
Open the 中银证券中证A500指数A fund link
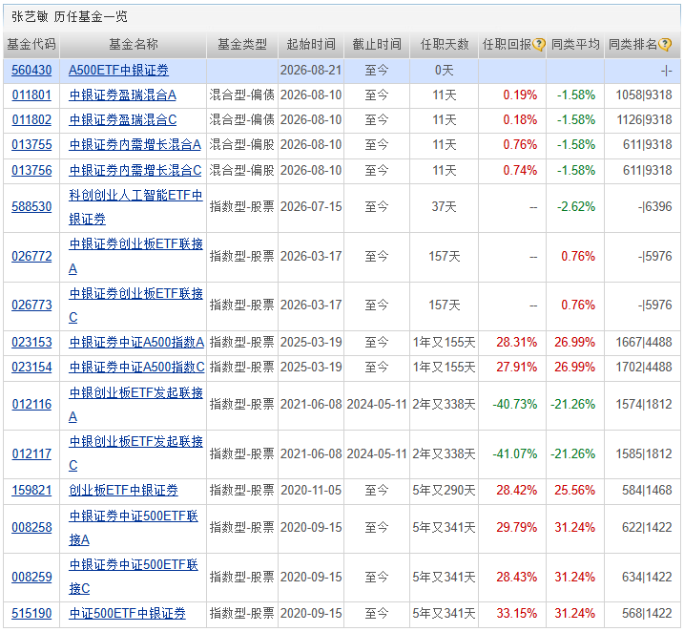click(x=136, y=342)
